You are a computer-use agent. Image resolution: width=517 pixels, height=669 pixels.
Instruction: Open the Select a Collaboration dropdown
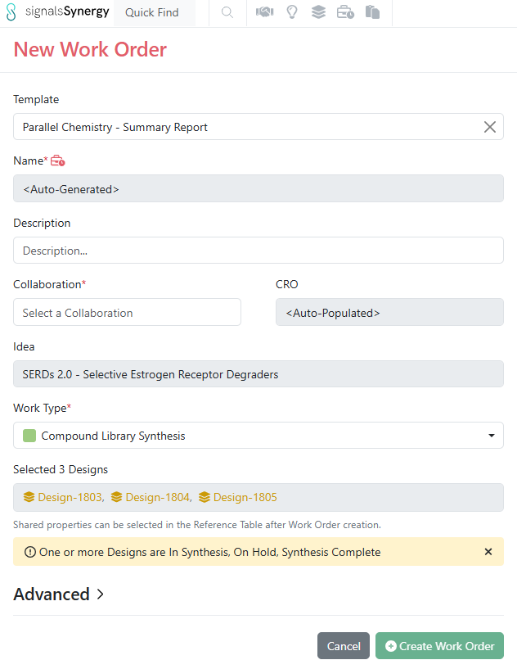pos(127,313)
